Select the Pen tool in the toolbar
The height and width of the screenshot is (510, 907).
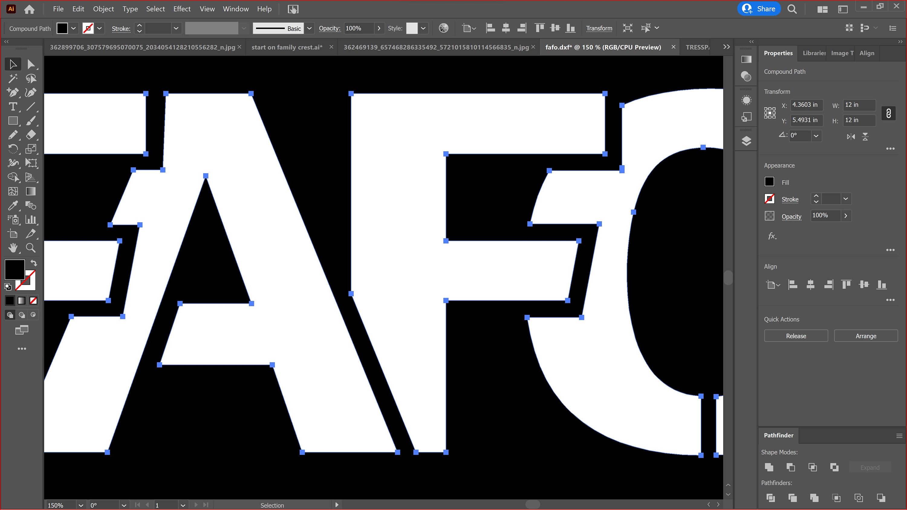pos(13,92)
